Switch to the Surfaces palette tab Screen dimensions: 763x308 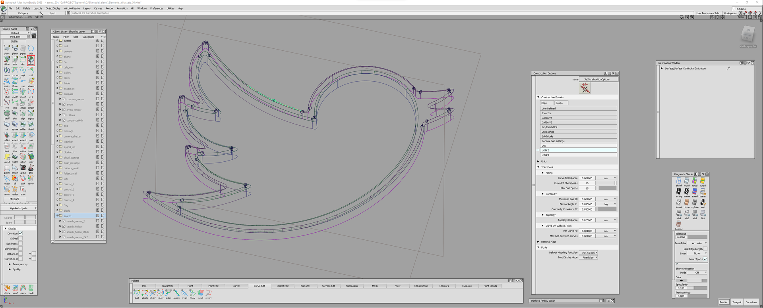coord(306,286)
